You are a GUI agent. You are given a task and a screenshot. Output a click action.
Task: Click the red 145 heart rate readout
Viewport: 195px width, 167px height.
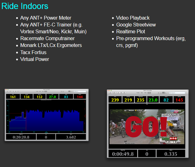(x=179, y=100)
